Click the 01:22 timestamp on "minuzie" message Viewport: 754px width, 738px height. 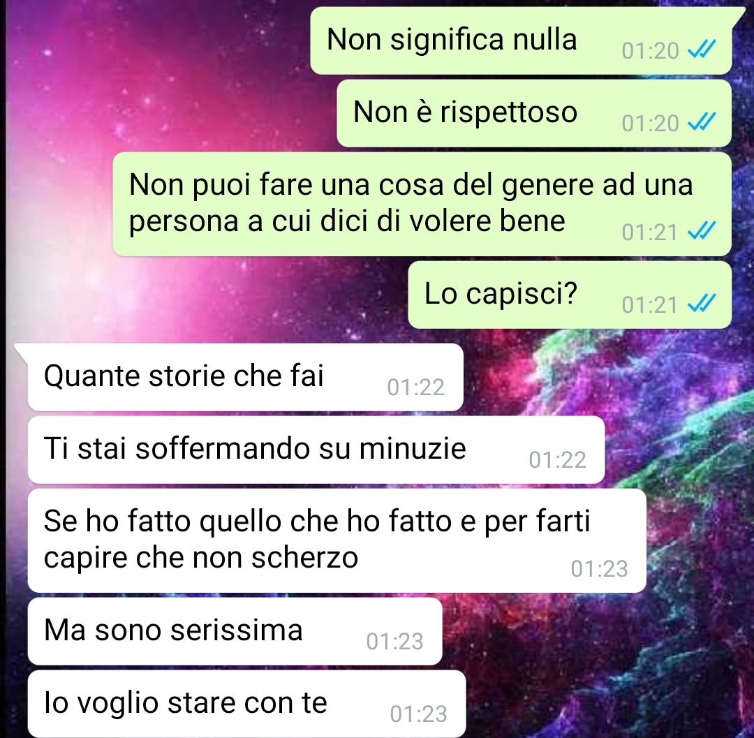point(558,459)
